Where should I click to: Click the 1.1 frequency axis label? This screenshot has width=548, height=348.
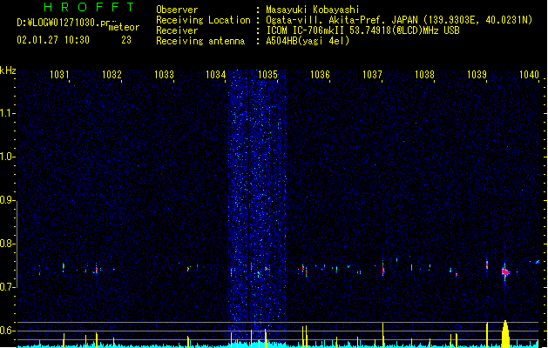tap(7, 113)
